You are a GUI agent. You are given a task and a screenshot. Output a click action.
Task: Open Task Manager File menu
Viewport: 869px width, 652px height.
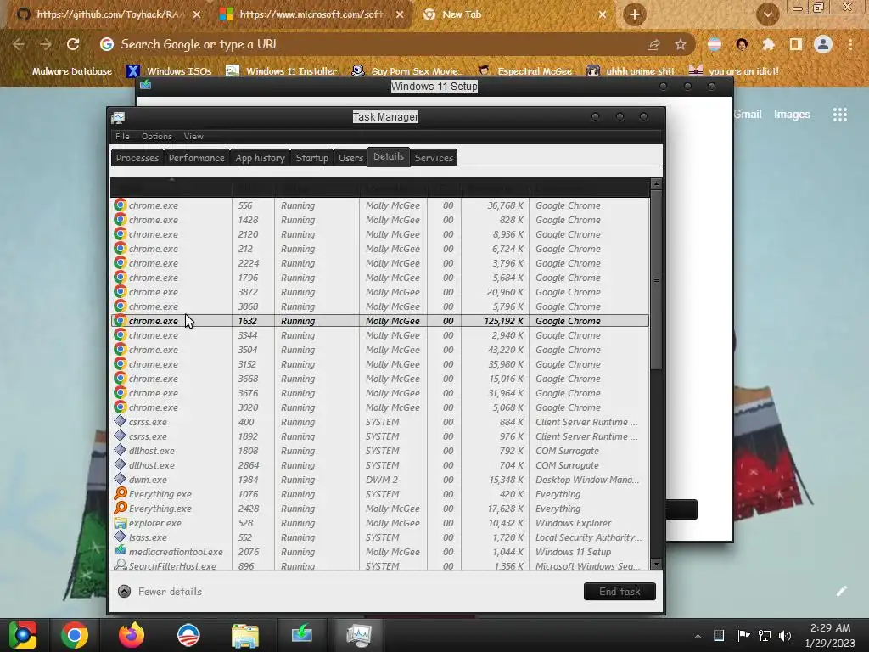[122, 137]
